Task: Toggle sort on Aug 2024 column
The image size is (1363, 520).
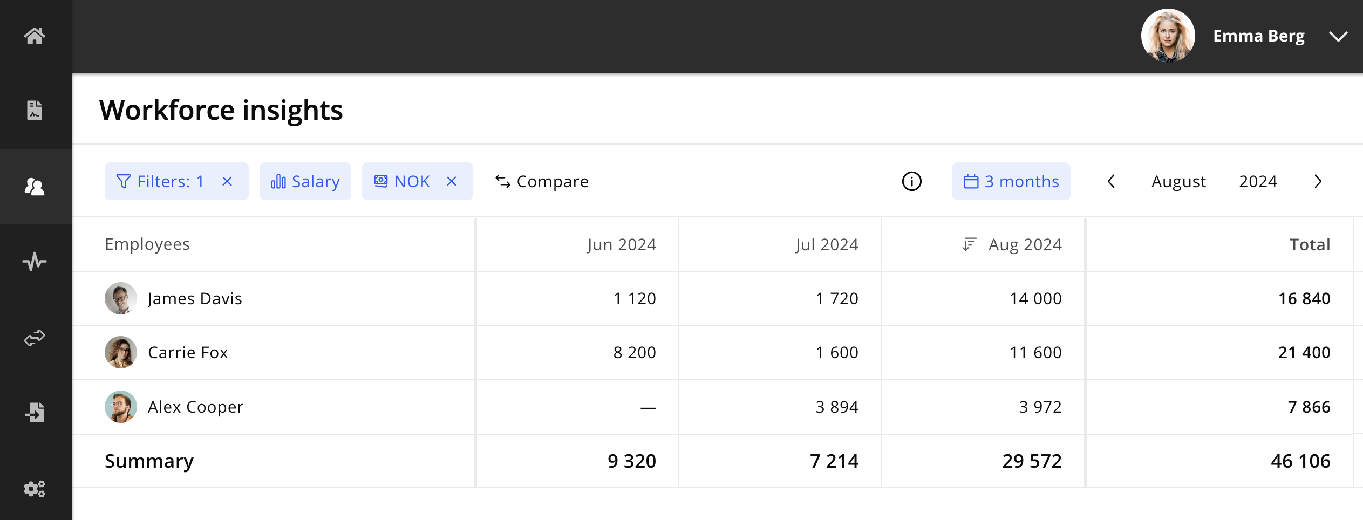Action: tap(969, 245)
